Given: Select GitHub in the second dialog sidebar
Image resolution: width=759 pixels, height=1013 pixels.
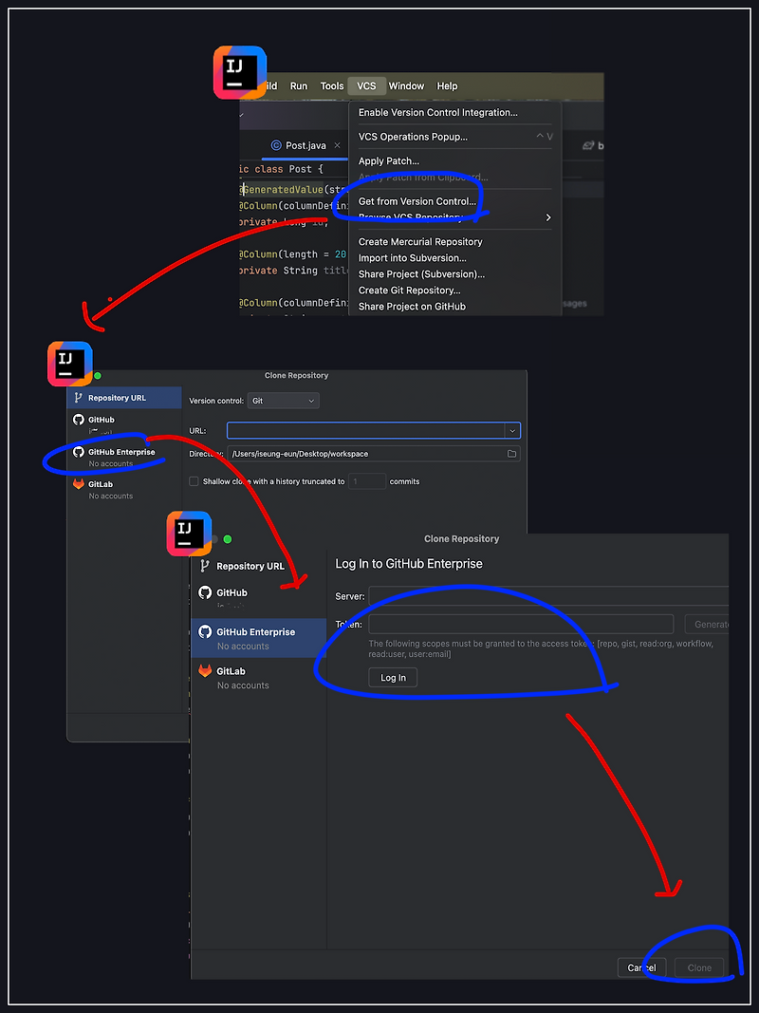Looking at the screenshot, I should (233, 593).
